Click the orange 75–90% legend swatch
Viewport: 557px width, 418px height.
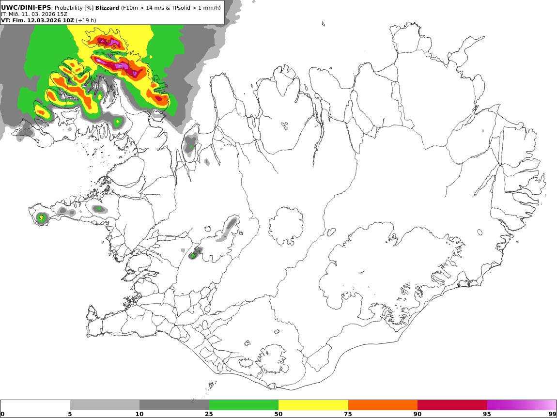pos(383,405)
